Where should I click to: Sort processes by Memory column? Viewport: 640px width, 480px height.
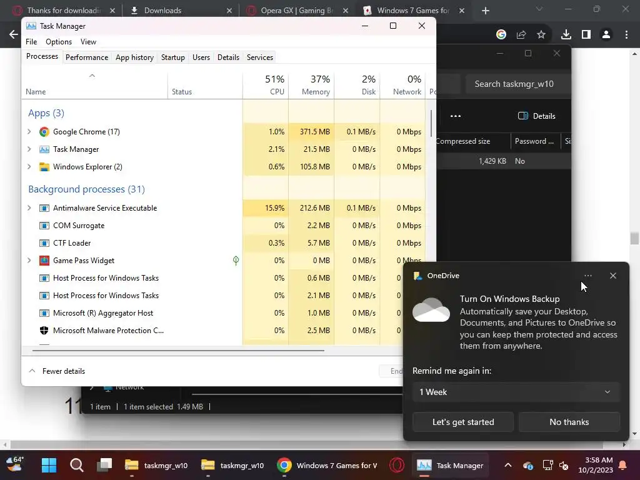(311, 85)
